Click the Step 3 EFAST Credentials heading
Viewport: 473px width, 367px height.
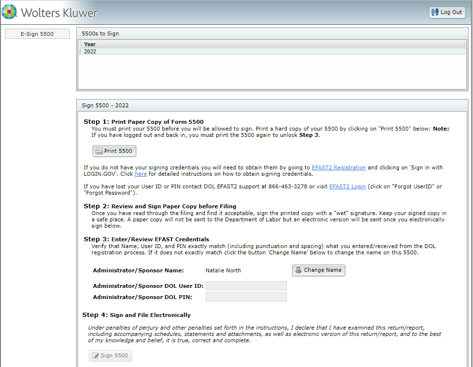(x=147, y=239)
